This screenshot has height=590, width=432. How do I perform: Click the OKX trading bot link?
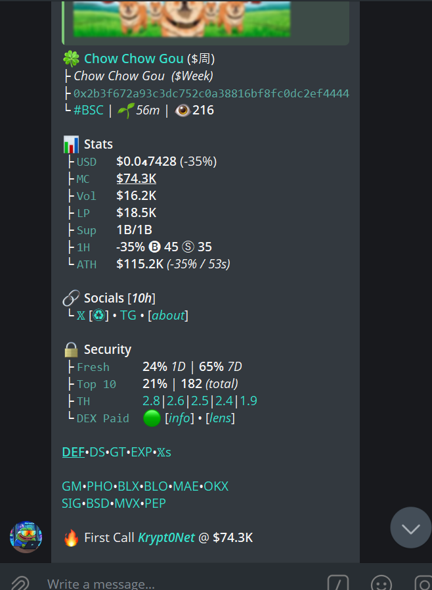216,486
